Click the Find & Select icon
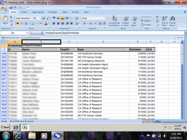Viewport: 187px width, 140px height. click(x=172, y=20)
